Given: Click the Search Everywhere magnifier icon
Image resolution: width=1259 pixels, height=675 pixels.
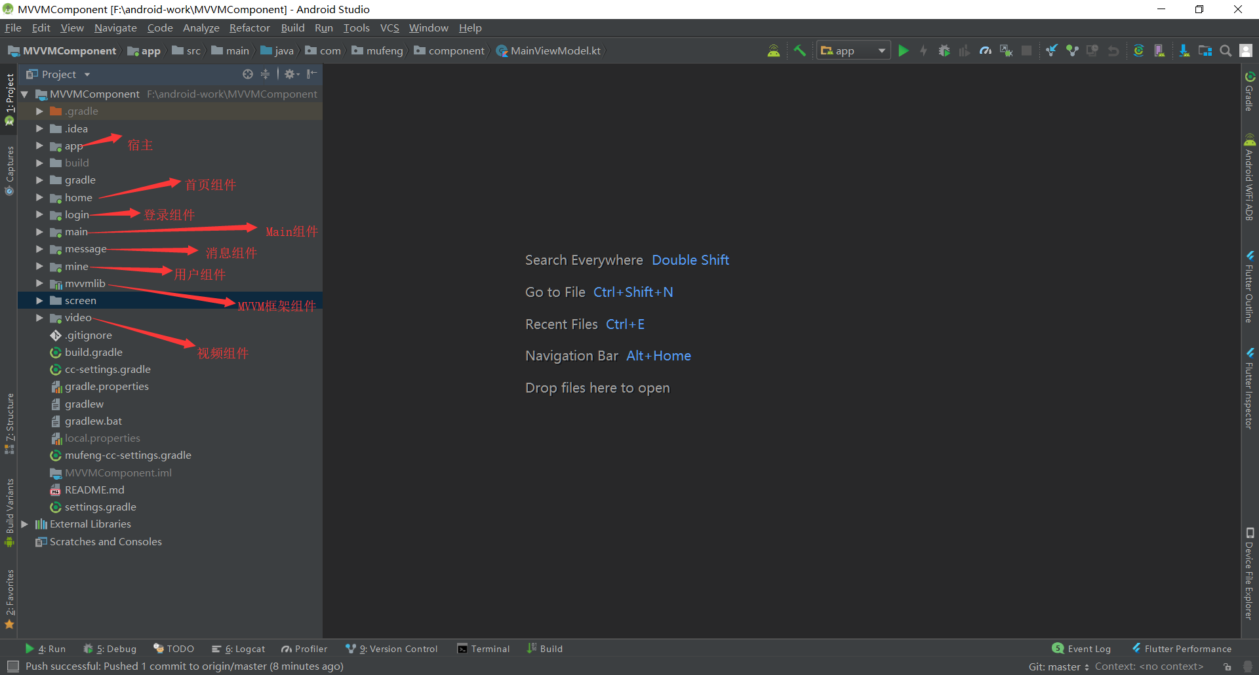Looking at the screenshot, I should (1225, 50).
